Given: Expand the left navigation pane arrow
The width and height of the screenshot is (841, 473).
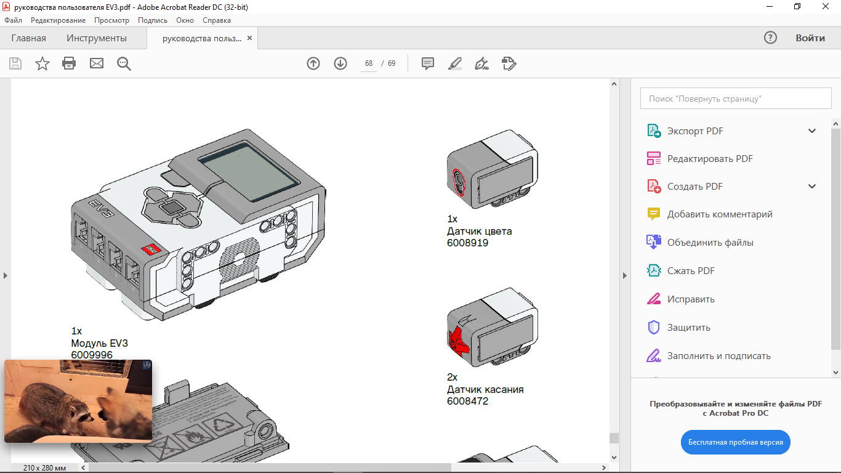Looking at the screenshot, I should click(x=5, y=275).
